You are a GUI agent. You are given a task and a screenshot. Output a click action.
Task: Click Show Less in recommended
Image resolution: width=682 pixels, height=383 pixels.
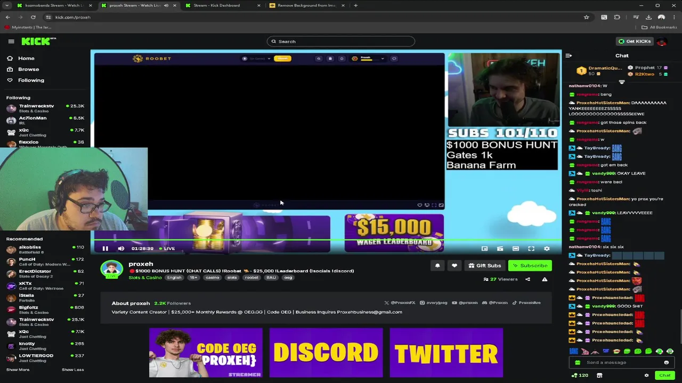point(72,370)
